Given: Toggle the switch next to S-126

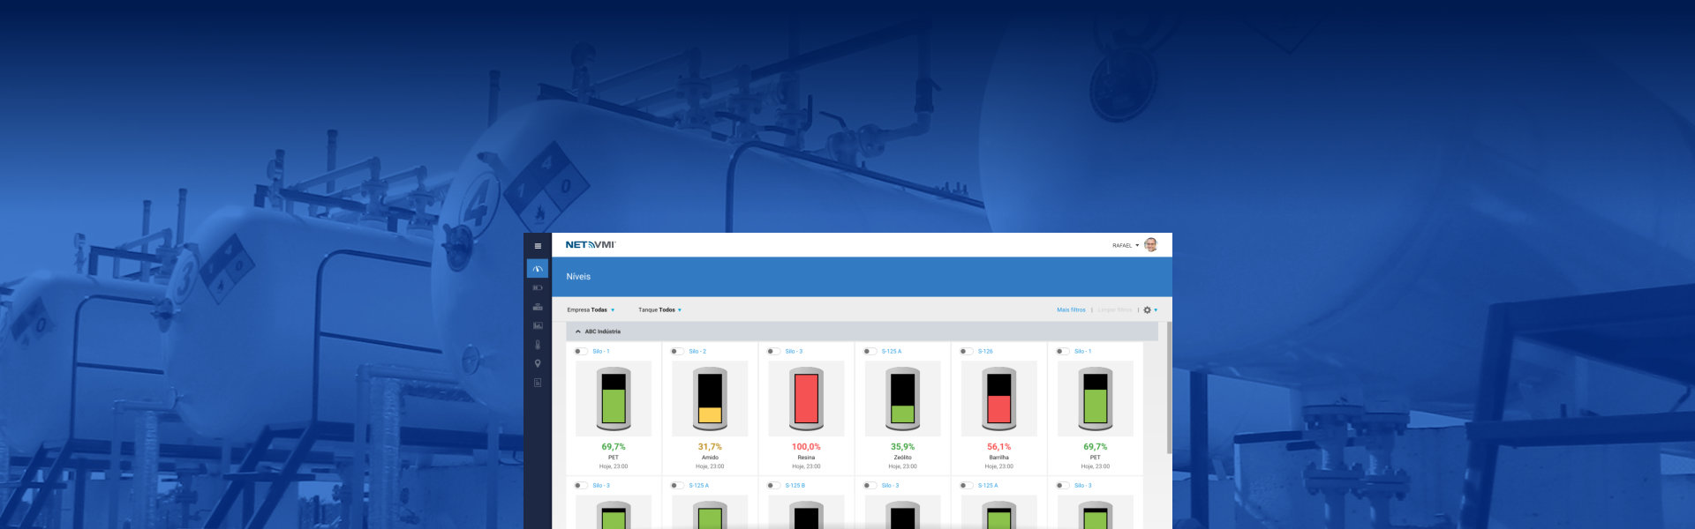Looking at the screenshot, I should pyautogui.click(x=966, y=352).
